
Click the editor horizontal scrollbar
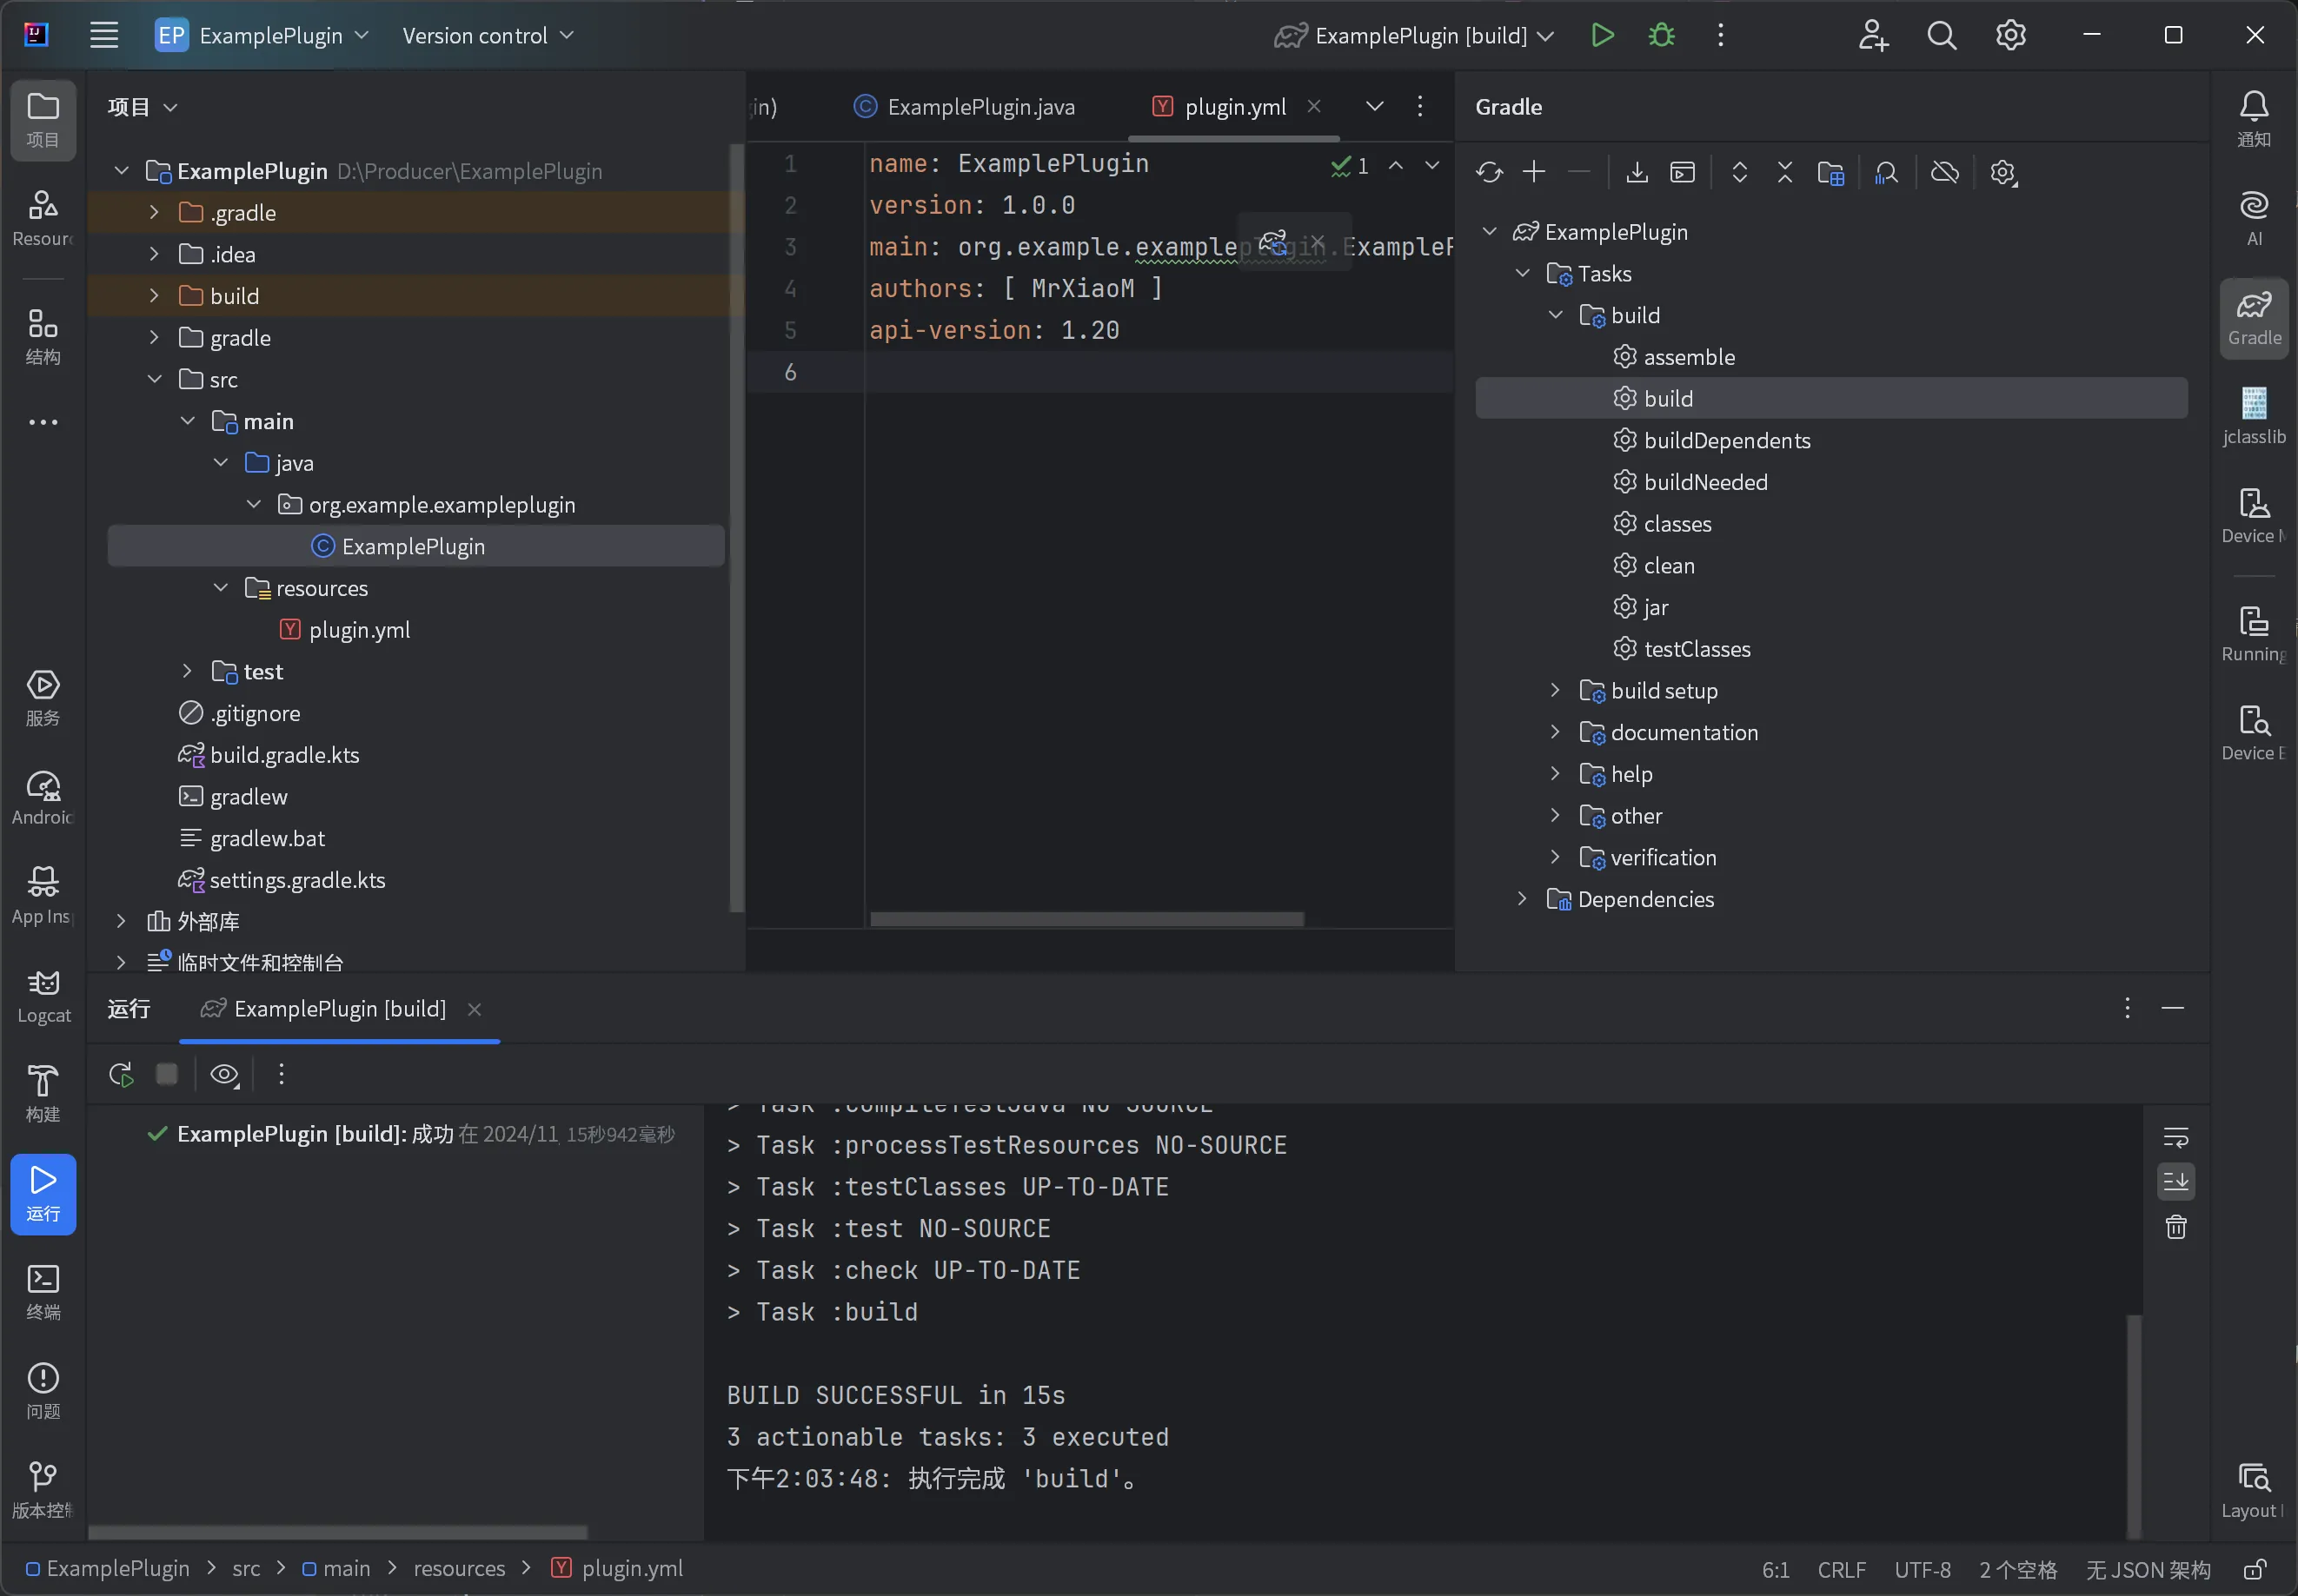pos(1086,918)
